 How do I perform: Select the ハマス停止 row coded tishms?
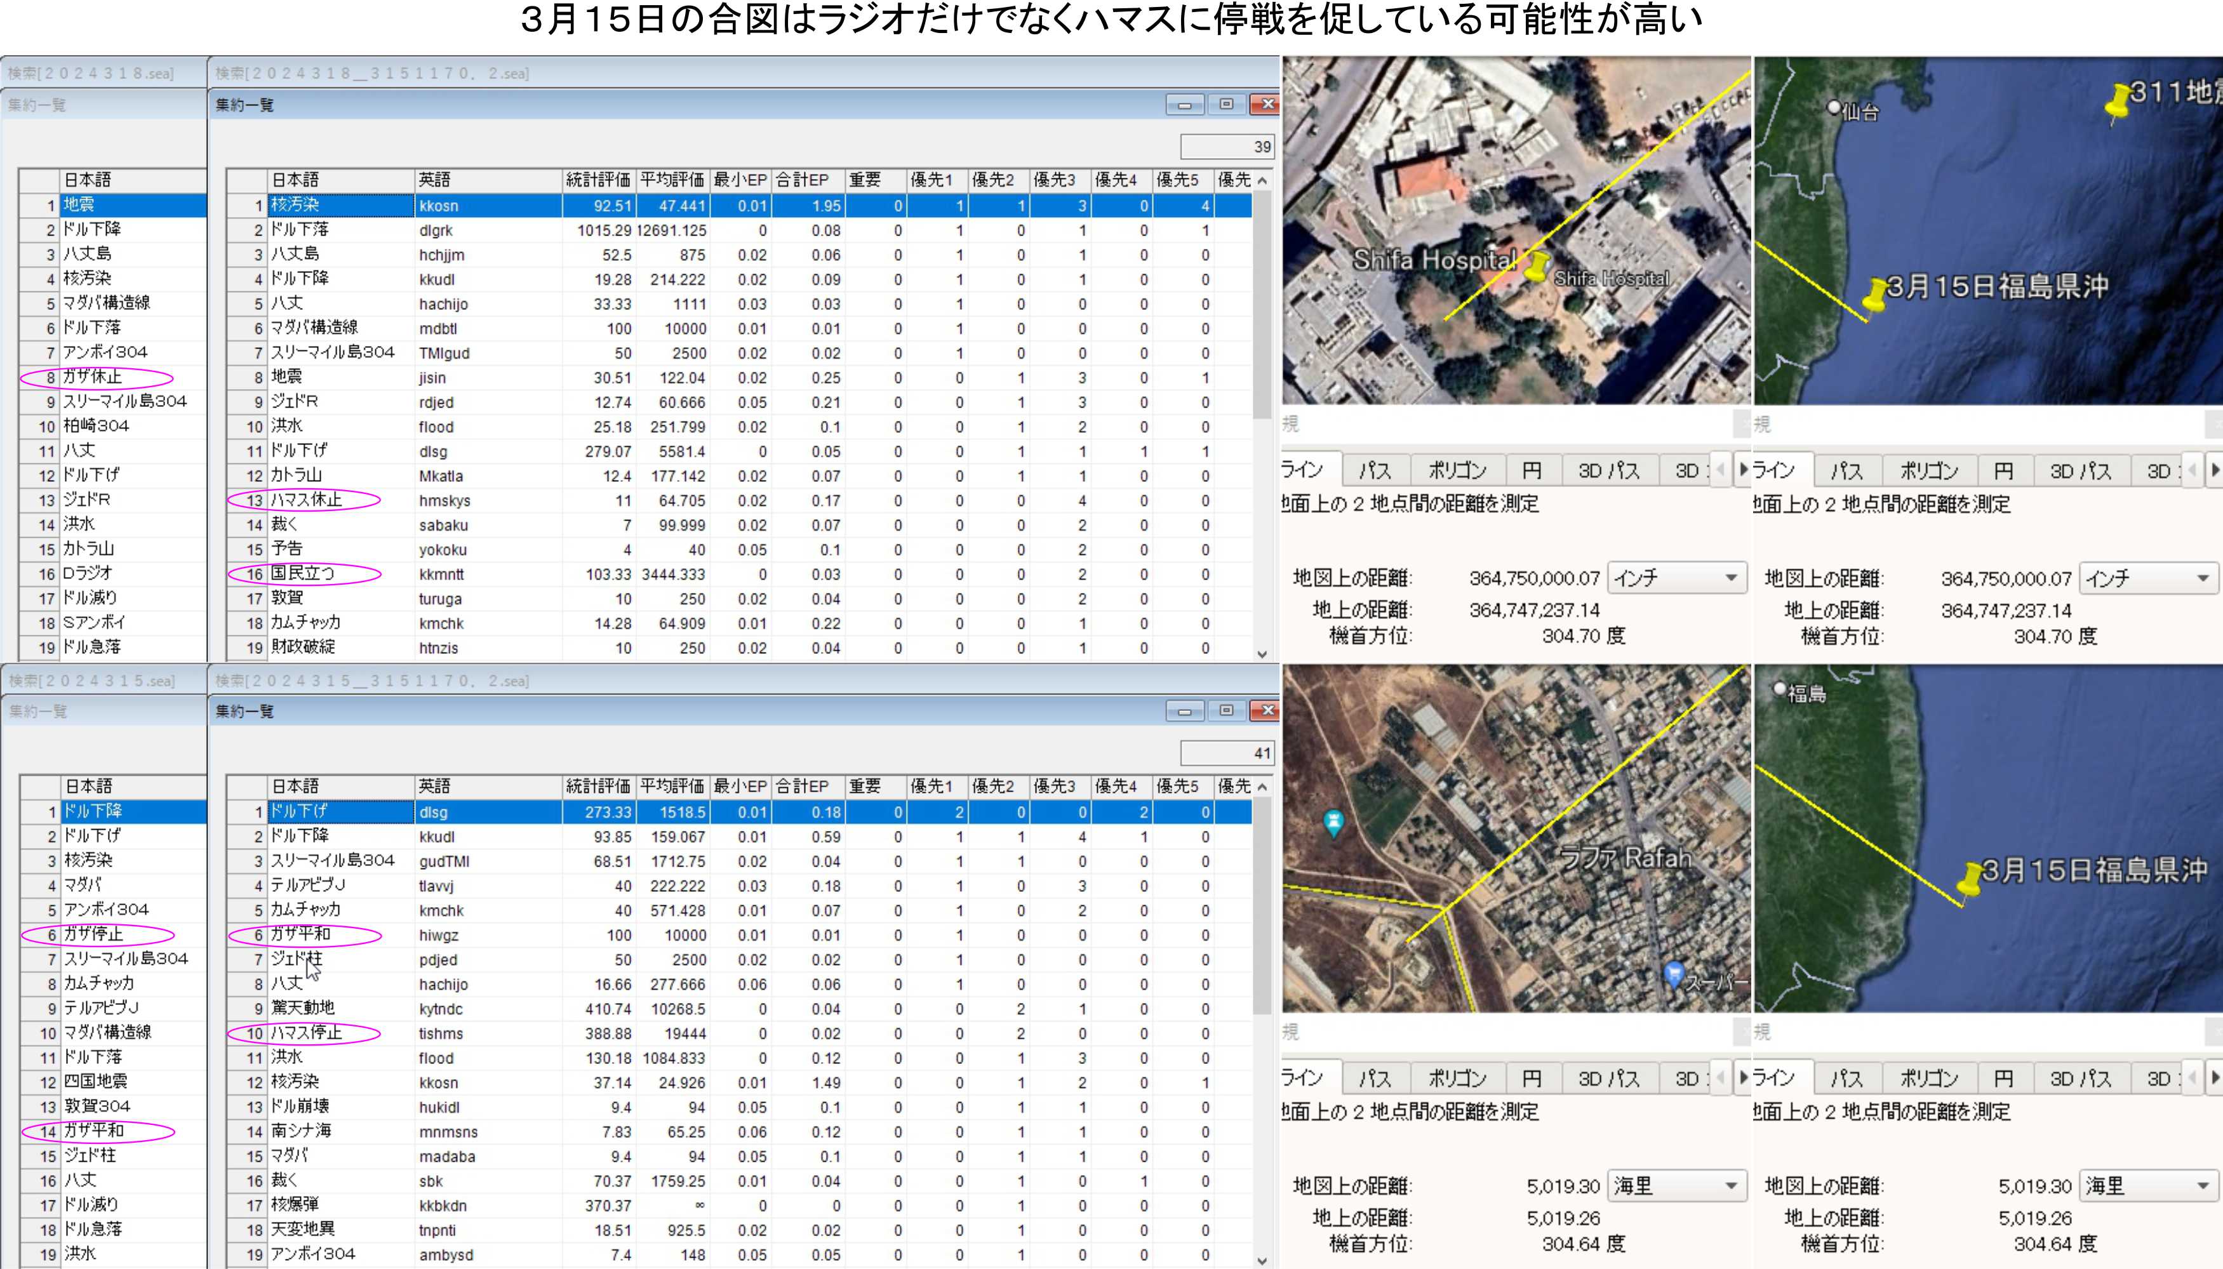tap(739, 1033)
